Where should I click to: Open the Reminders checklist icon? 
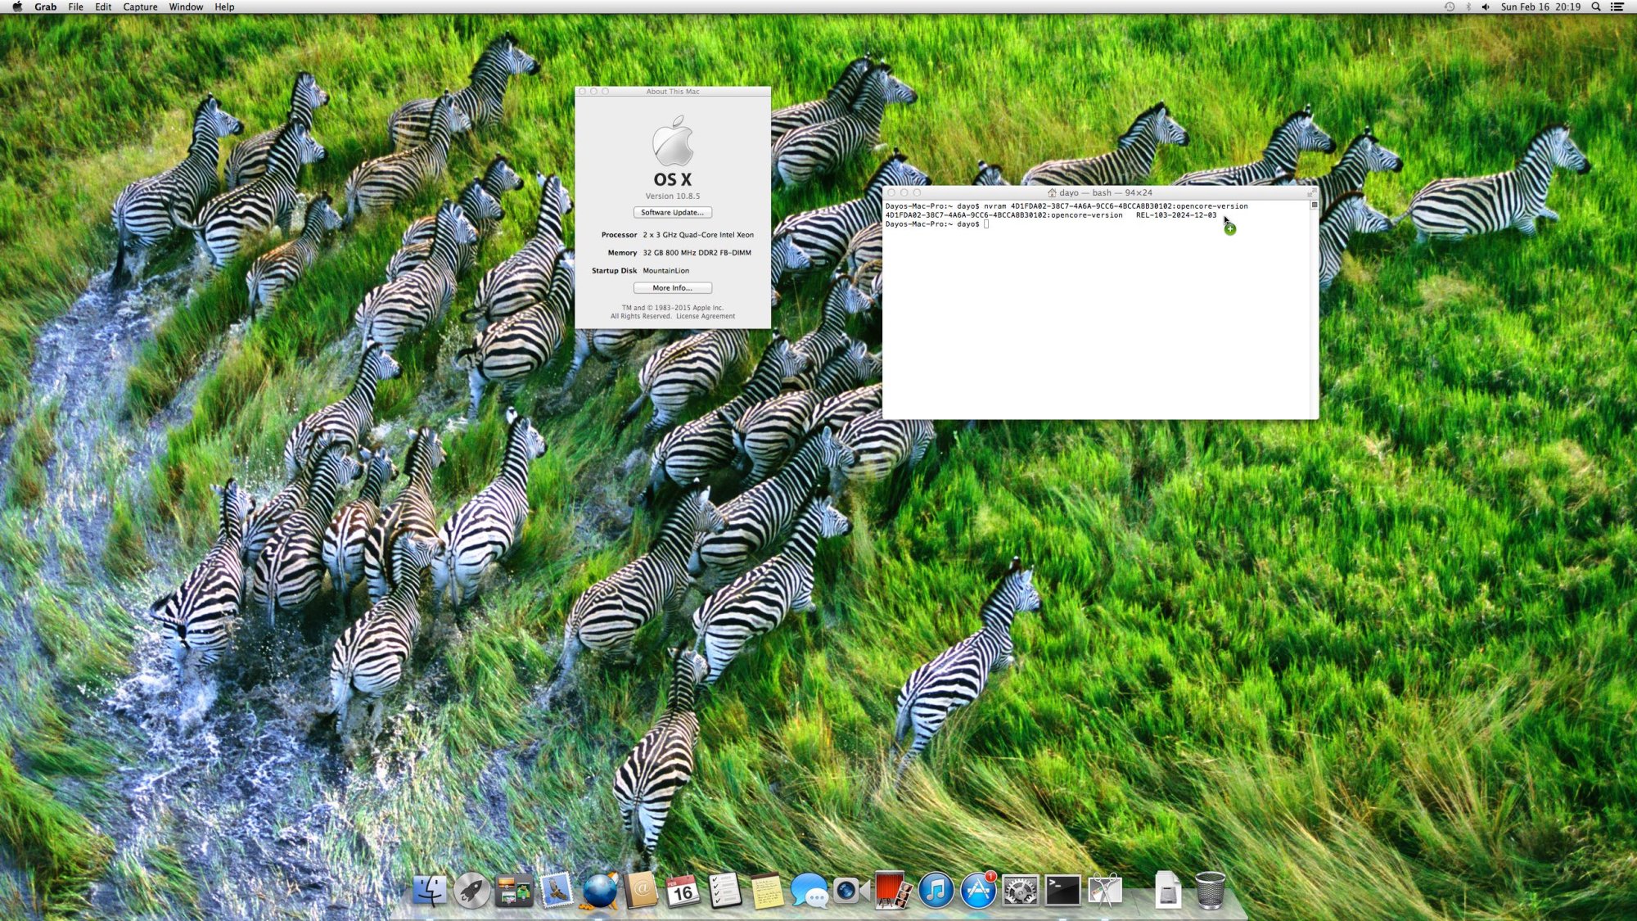(x=725, y=891)
